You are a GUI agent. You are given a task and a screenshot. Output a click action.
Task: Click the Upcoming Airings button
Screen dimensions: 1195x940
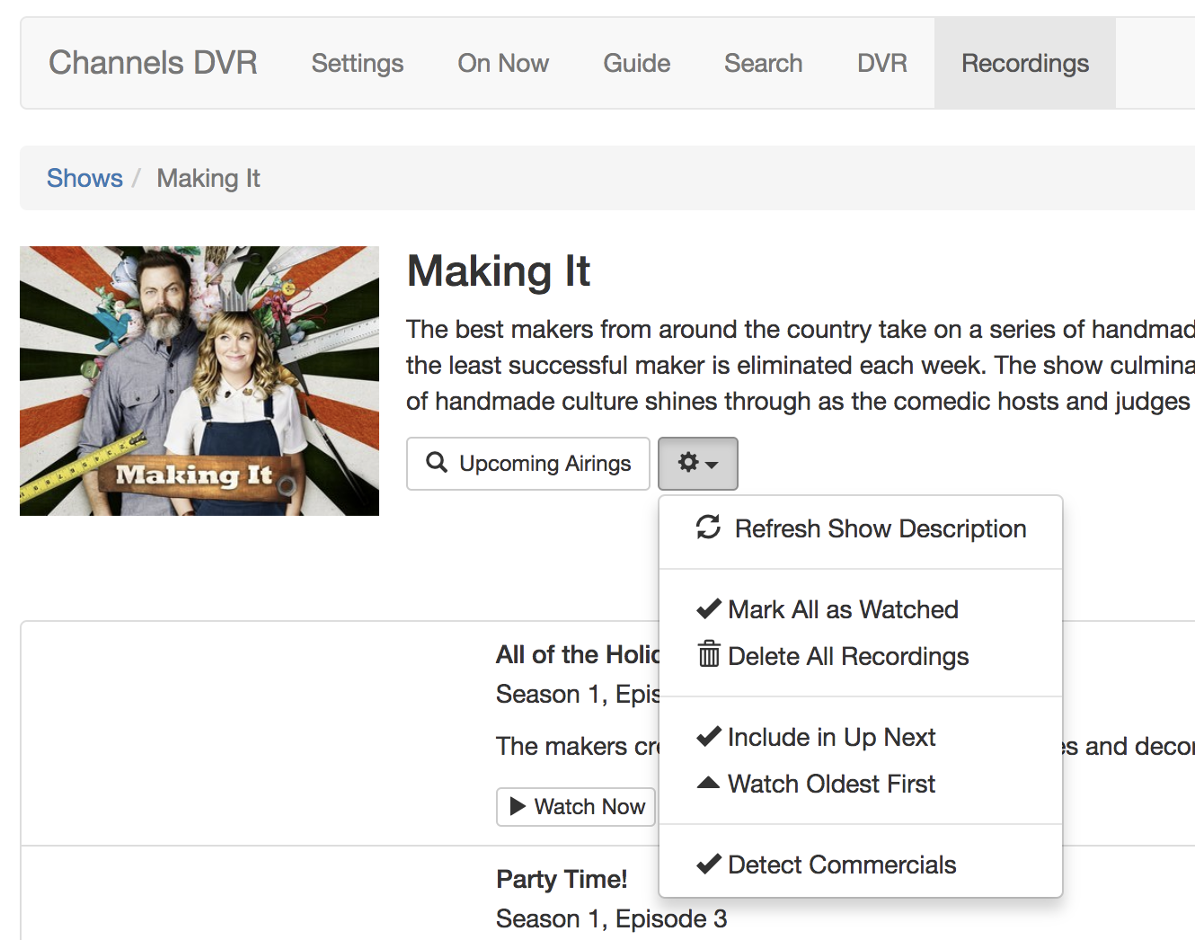(x=528, y=464)
